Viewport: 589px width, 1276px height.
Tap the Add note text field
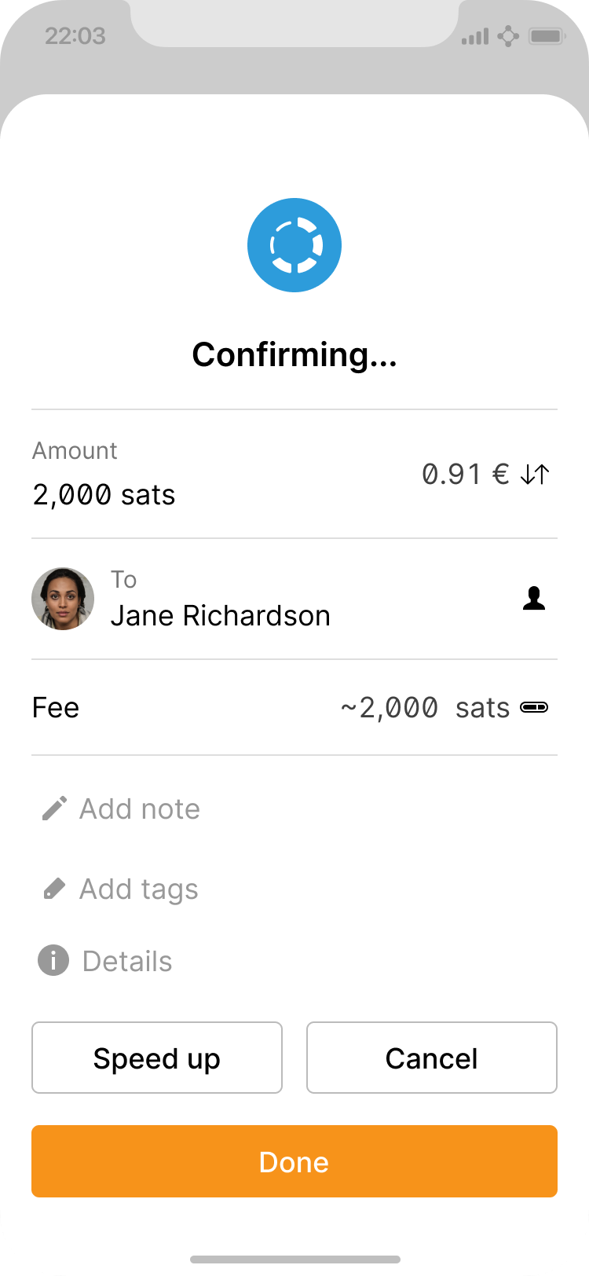[140, 808]
